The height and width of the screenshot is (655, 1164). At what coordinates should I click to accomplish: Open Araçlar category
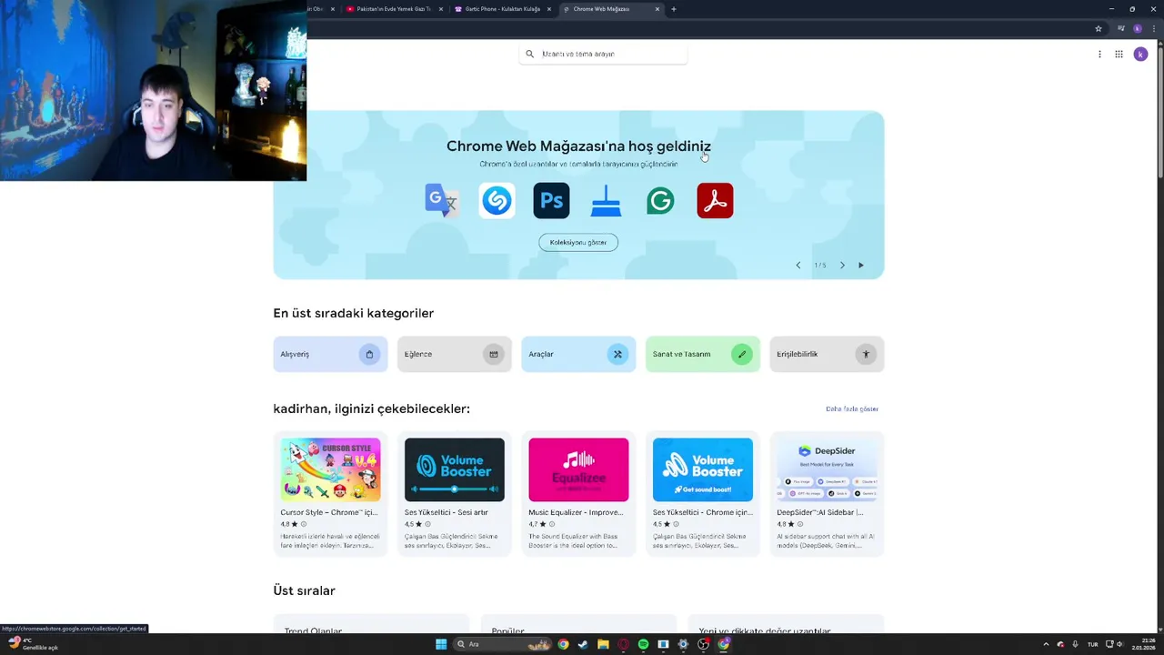(x=578, y=354)
